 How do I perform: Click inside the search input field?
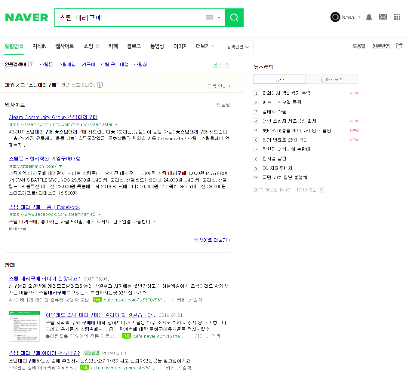point(129,18)
